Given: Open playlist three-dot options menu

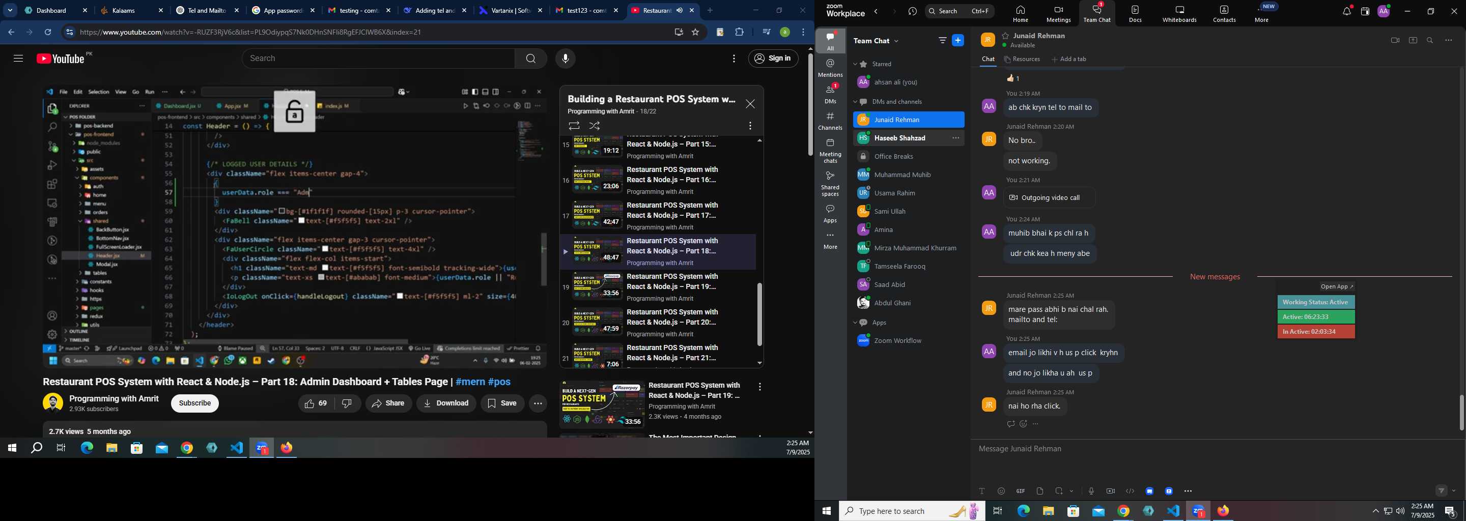Looking at the screenshot, I should coord(750,126).
